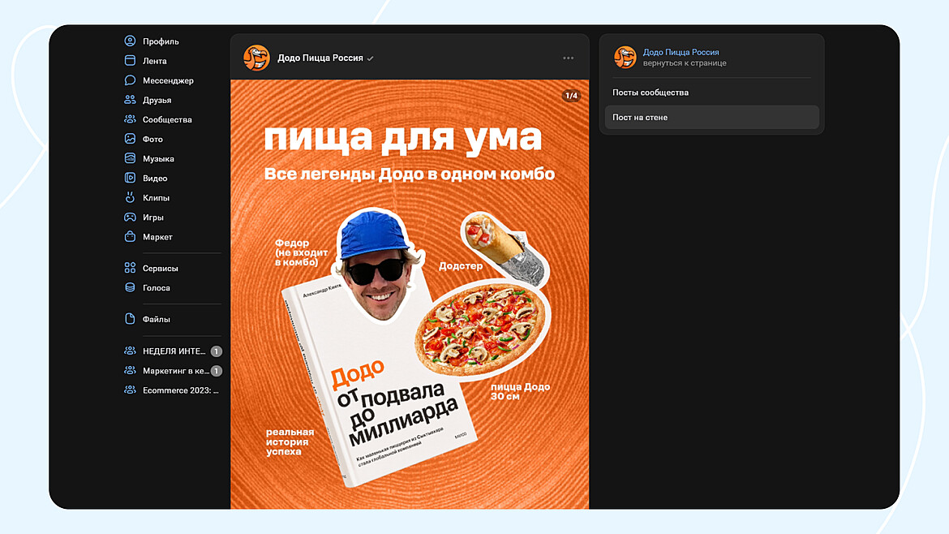The height and width of the screenshot is (534, 949).
Task: Open Маркетинг в ке... community shortcut
Action: point(174,371)
